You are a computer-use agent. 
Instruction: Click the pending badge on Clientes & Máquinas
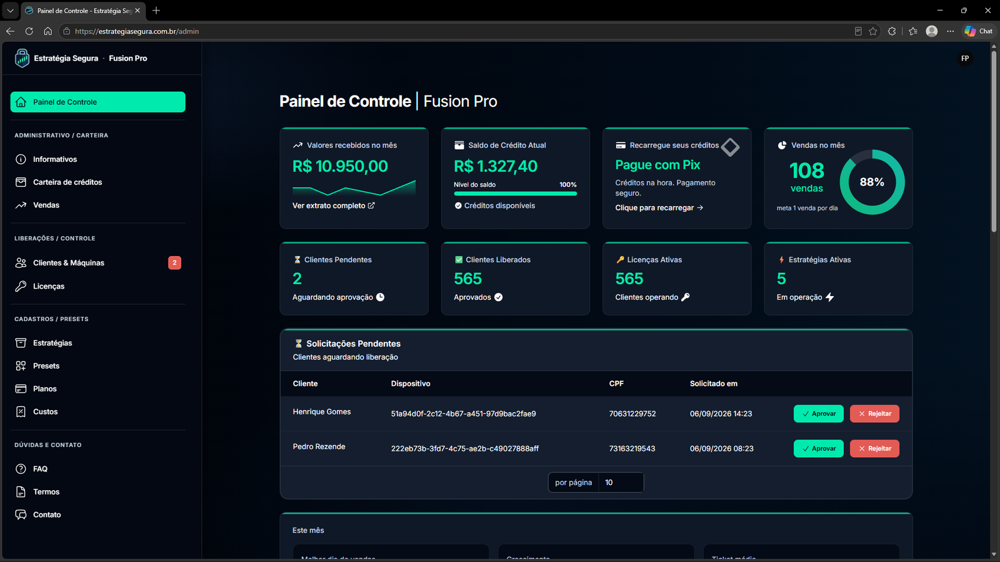pos(174,263)
